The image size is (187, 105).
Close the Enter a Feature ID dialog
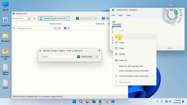pyautogui.click(x=99, y=50)
